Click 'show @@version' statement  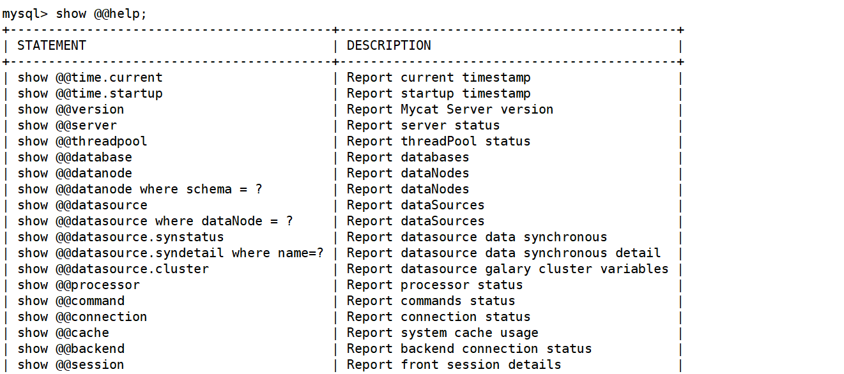click(x=71, y=109)
